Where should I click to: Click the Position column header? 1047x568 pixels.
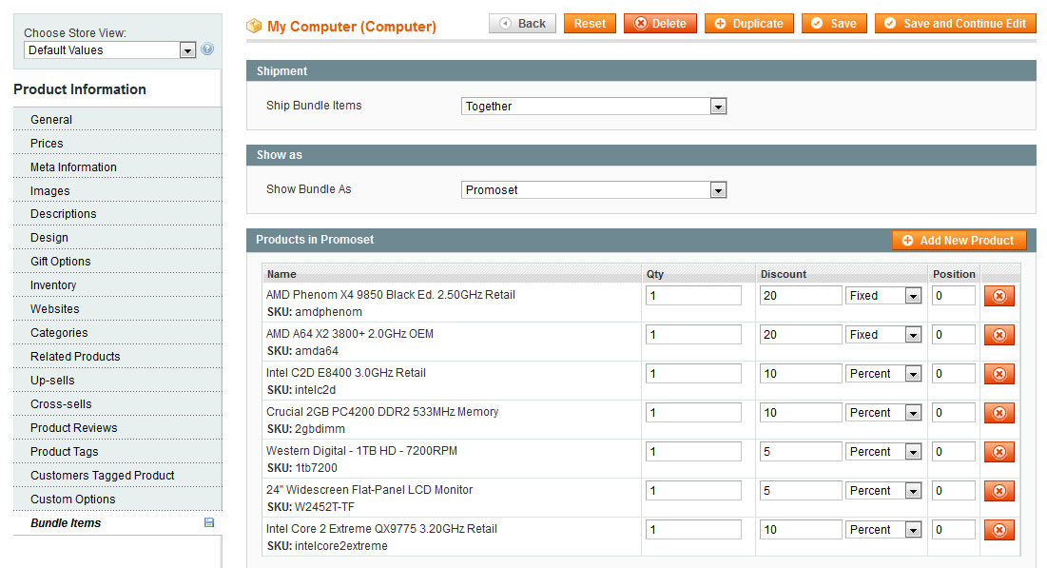954,274
